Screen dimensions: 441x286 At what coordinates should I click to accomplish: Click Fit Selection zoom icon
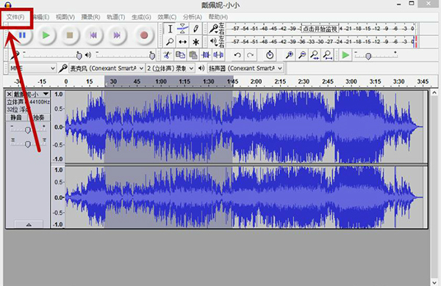point(315,55)
